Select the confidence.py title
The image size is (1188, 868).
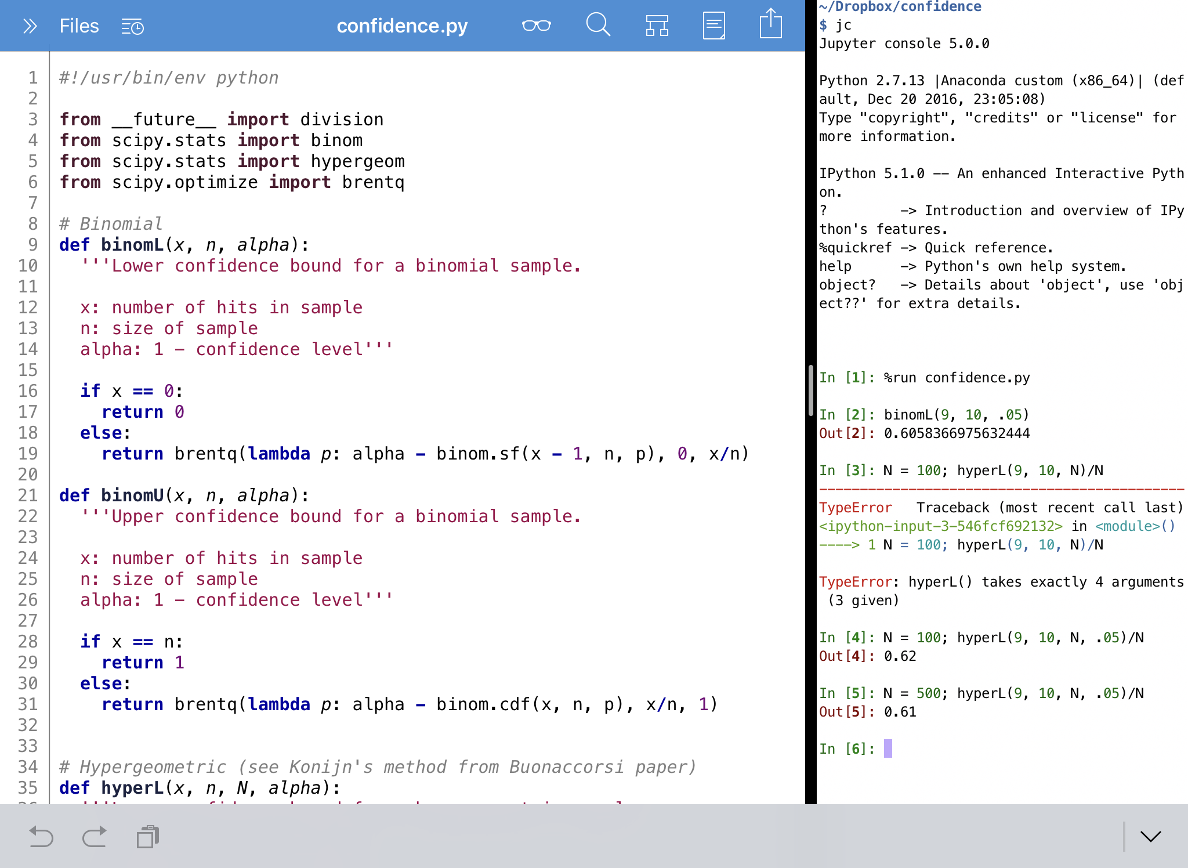402,26
